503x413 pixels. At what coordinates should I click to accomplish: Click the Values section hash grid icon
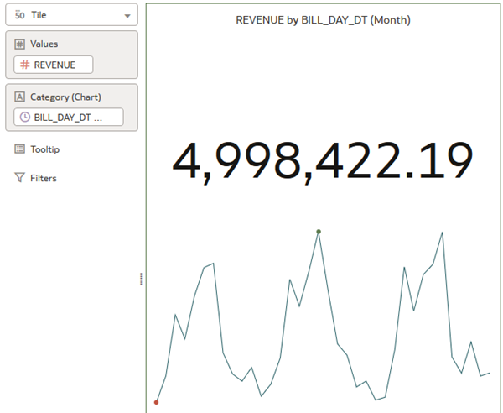pyautogui.click(x=19, y=44)
